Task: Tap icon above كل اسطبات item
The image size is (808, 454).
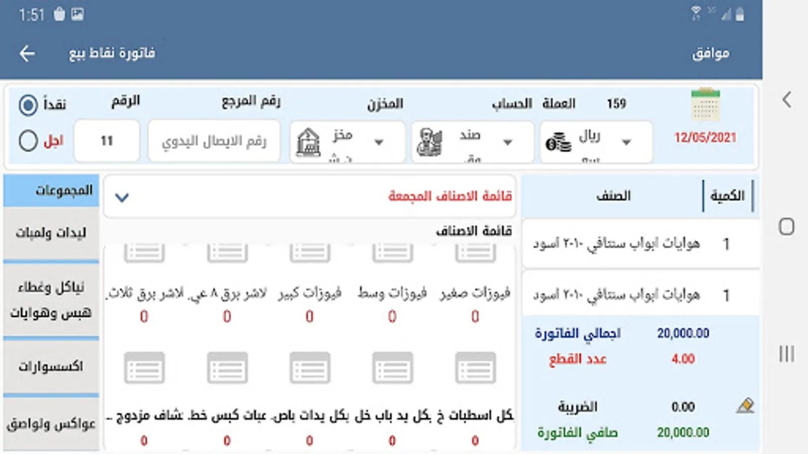Action: (475, 368)
